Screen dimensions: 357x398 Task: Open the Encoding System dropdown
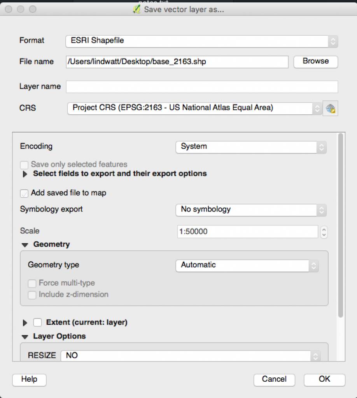pyautogui.click(x=251, y=147)
